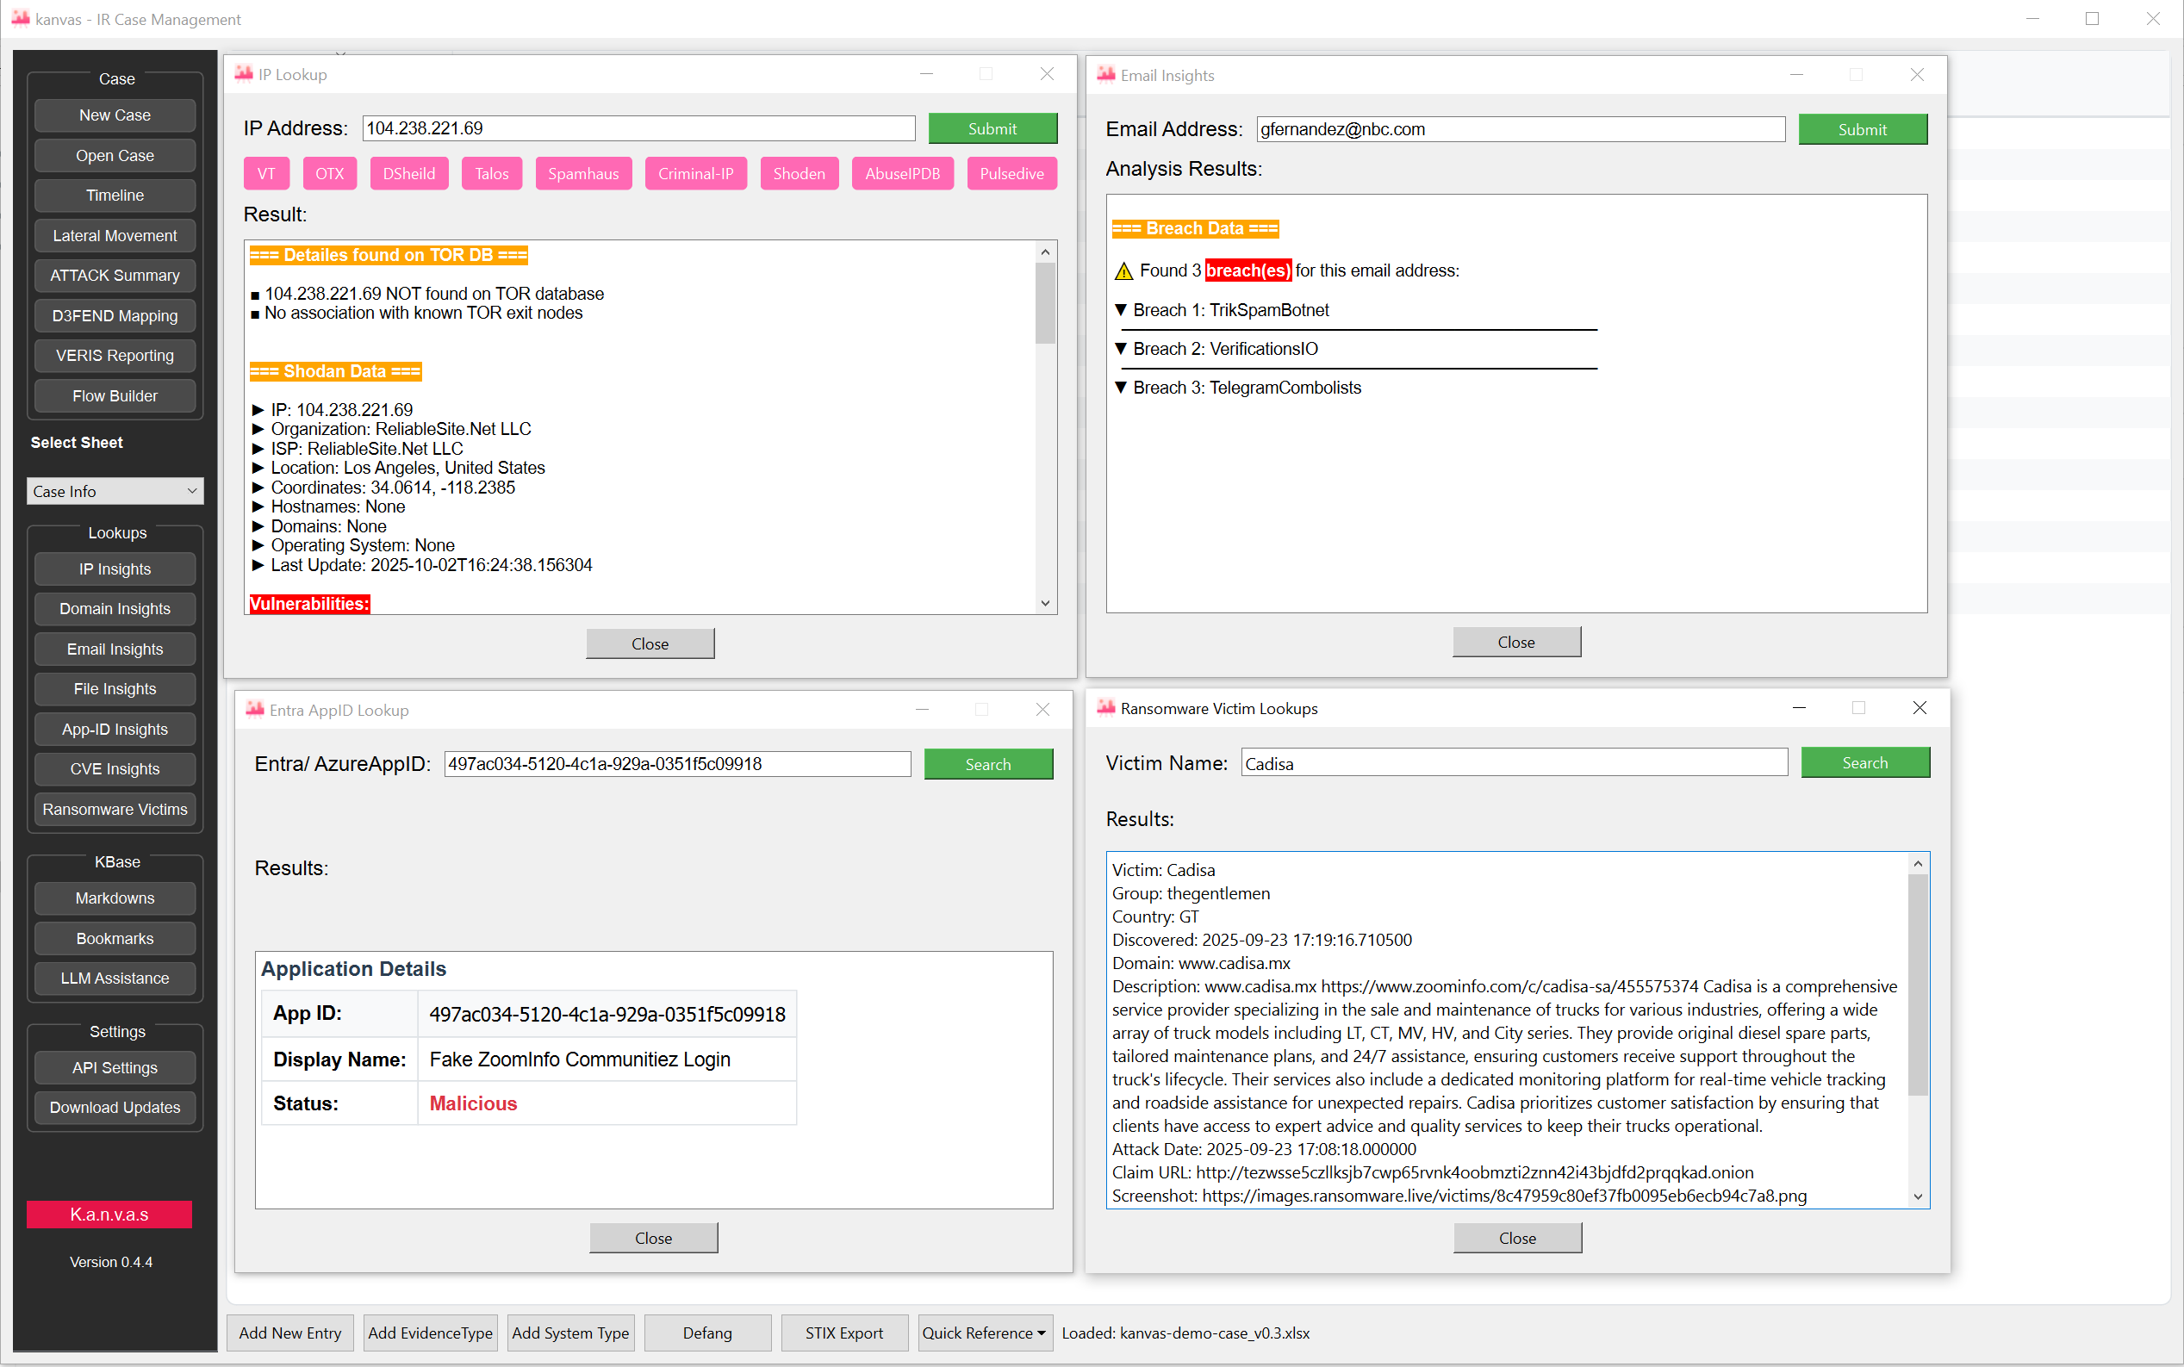Select the Criminal-IP source
The height and width of the screenshot is (1367, 2184).
694,172
